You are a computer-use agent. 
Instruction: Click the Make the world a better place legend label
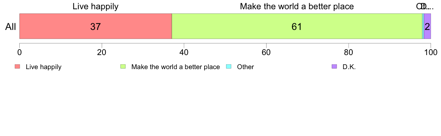click(176, 67)
